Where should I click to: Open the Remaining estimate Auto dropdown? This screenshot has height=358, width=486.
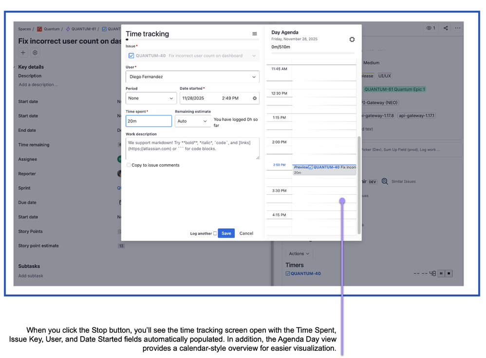[x=192, y=121]
